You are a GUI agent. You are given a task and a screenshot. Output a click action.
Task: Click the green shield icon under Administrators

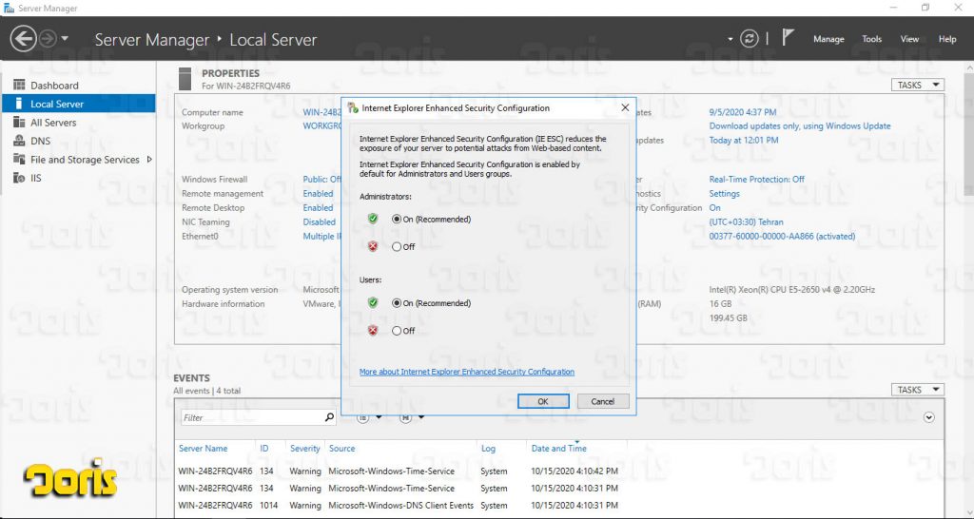point(373,219)
